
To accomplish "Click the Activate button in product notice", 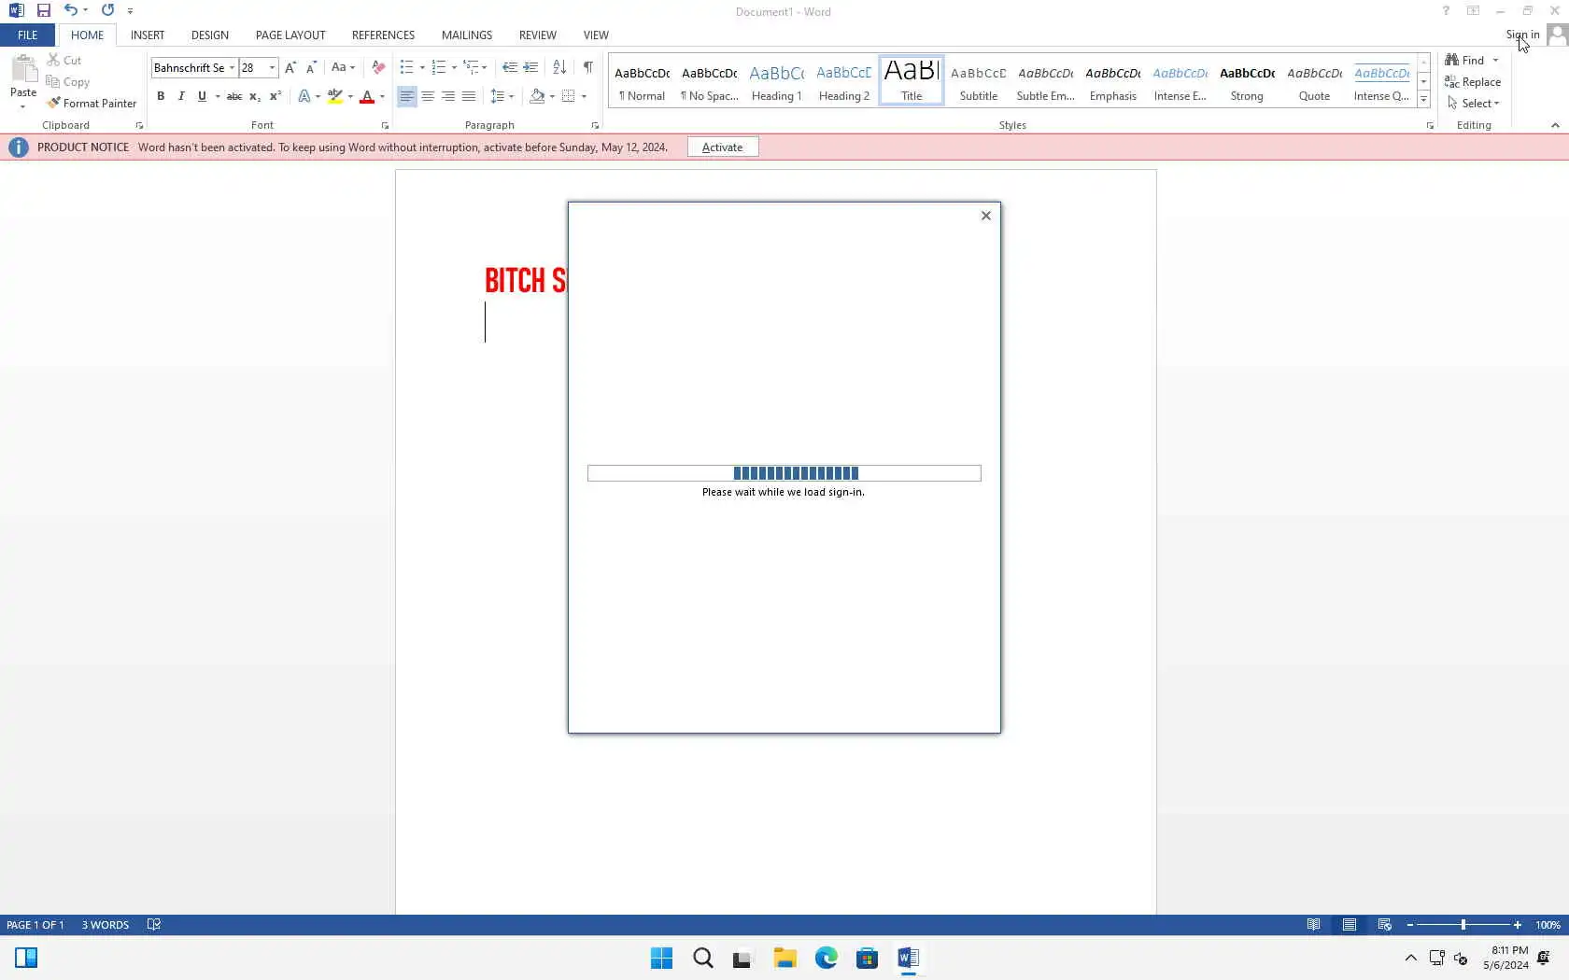I will click(x=723, y=147).
